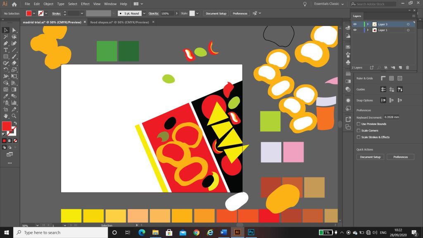Pick the Eyedropper tool
Image resolution: width=423 pixels, height=238 pixels.
(6, 96)
